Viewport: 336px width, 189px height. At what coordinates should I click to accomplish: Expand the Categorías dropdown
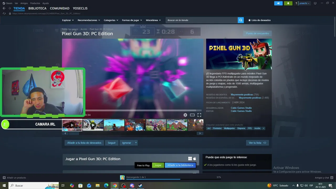111,20
